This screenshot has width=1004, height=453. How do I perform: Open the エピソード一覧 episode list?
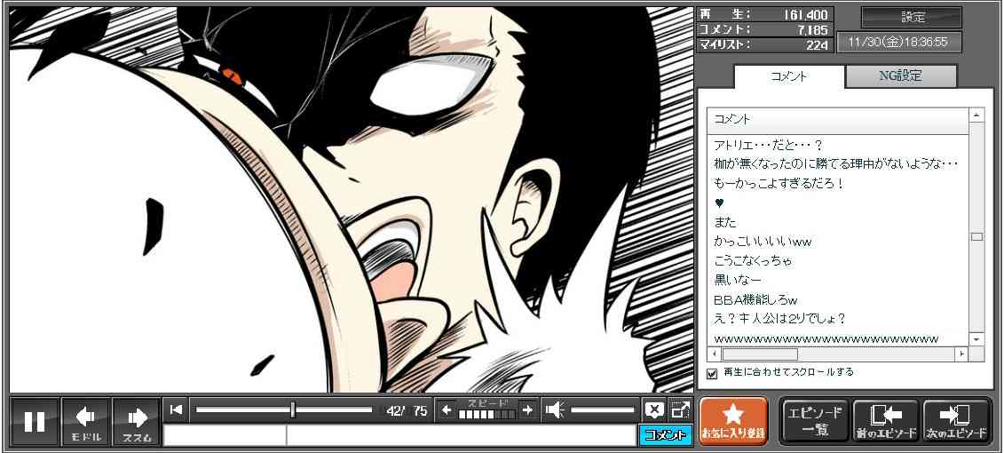click(x=814, y=421)
